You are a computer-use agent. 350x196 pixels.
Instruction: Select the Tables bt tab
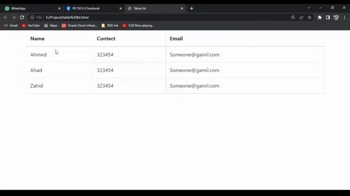click(155, 9)
